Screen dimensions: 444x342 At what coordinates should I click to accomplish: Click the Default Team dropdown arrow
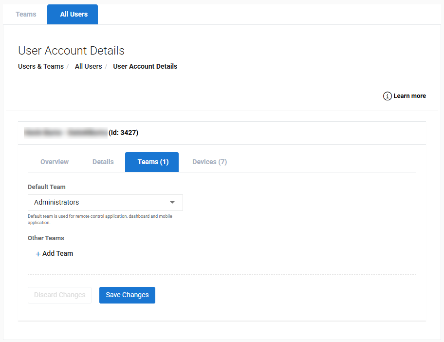[x=172, y=202]
